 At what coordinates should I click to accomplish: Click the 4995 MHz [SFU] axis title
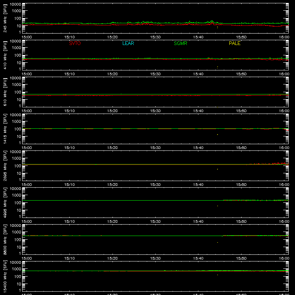coord(5,202)
